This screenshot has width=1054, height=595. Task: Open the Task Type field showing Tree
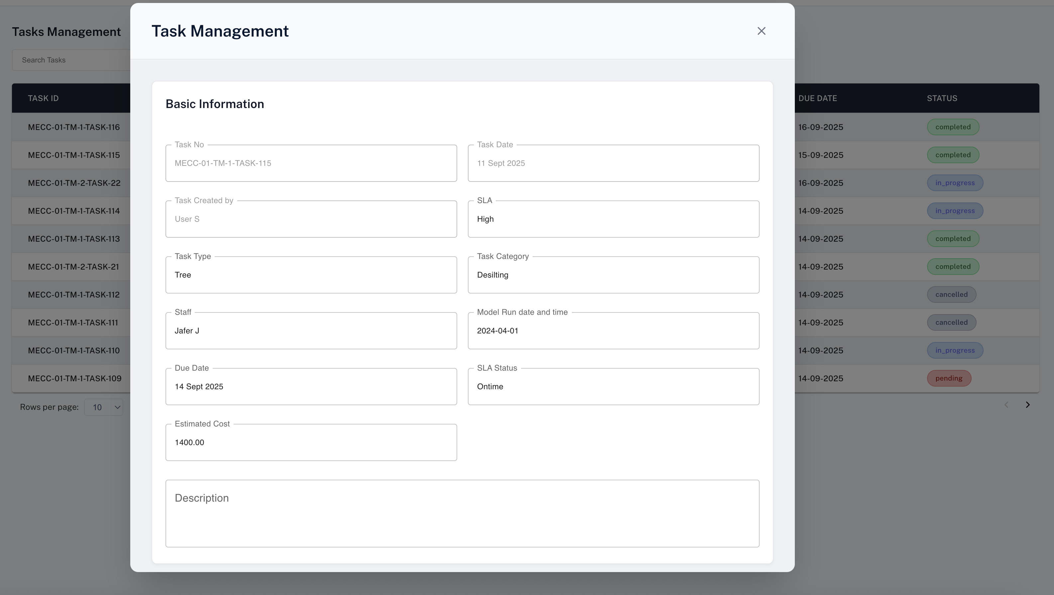click(311, 275)
